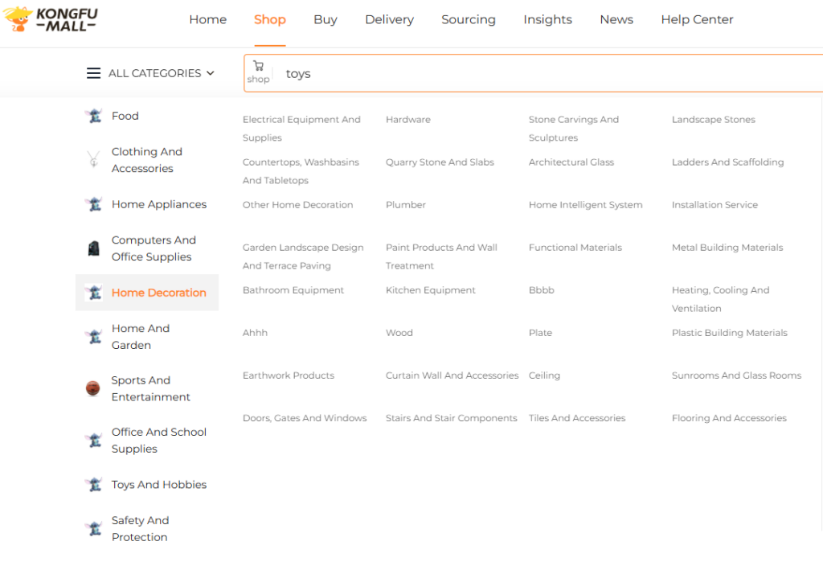Click the basketball icon beside Sports And Entertainment
823x566 pixels.
[x=93, y=388]
